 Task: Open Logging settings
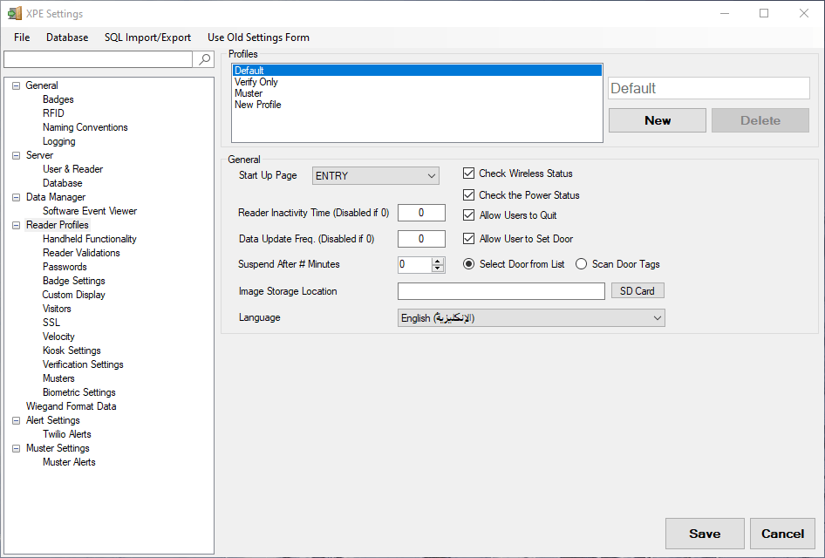(x=59, y=141)
